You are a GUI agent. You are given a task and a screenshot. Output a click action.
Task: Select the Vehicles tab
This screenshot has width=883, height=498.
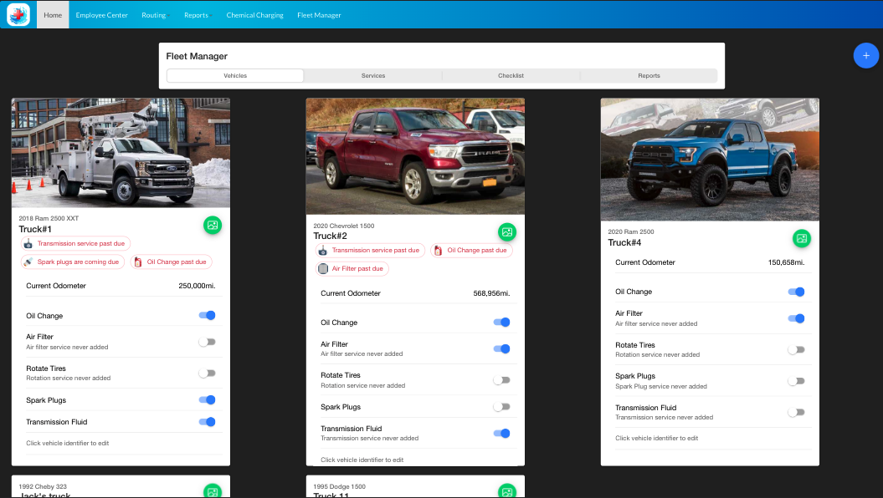235,75
